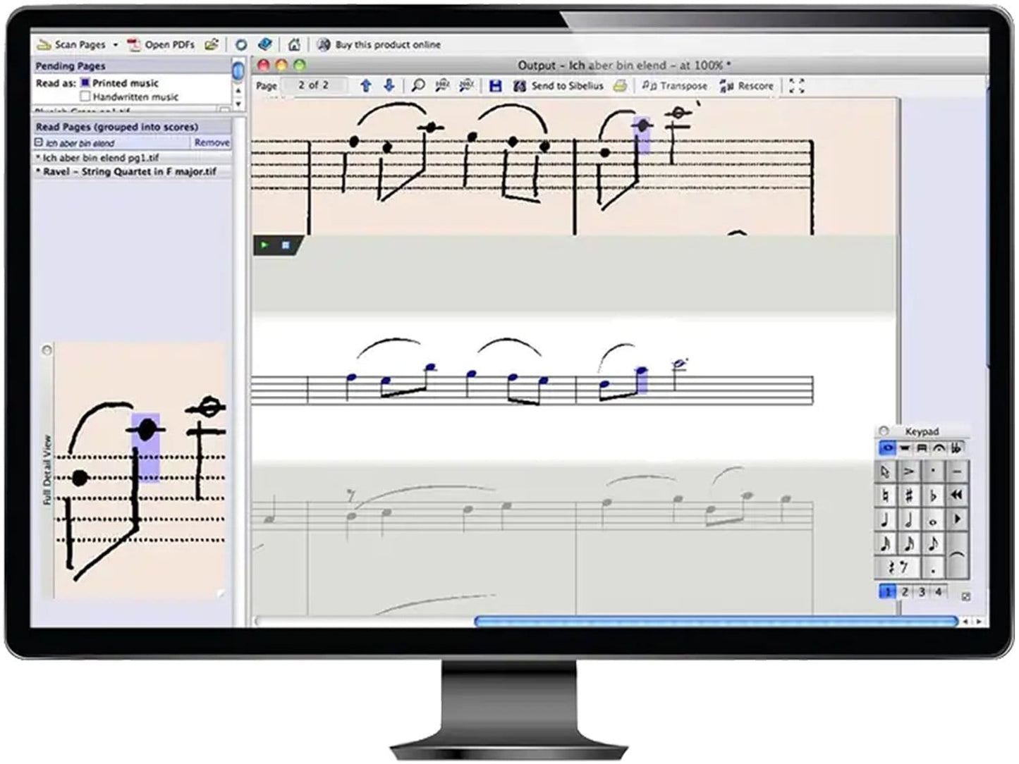Toggle the Printed music checkbox

click(x=85, y=83)
